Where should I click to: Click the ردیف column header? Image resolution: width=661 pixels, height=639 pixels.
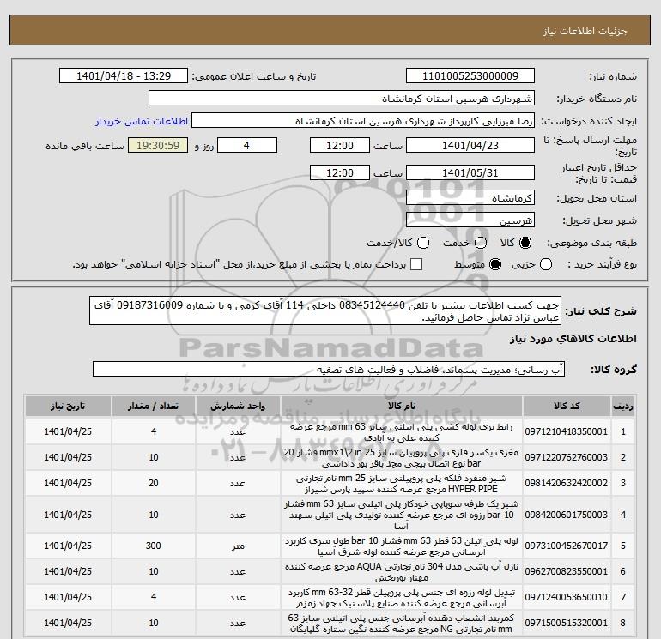(x=623, y=406)
